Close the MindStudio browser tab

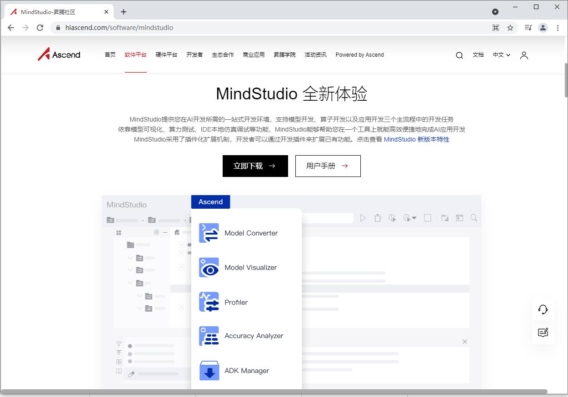point(106,12)
